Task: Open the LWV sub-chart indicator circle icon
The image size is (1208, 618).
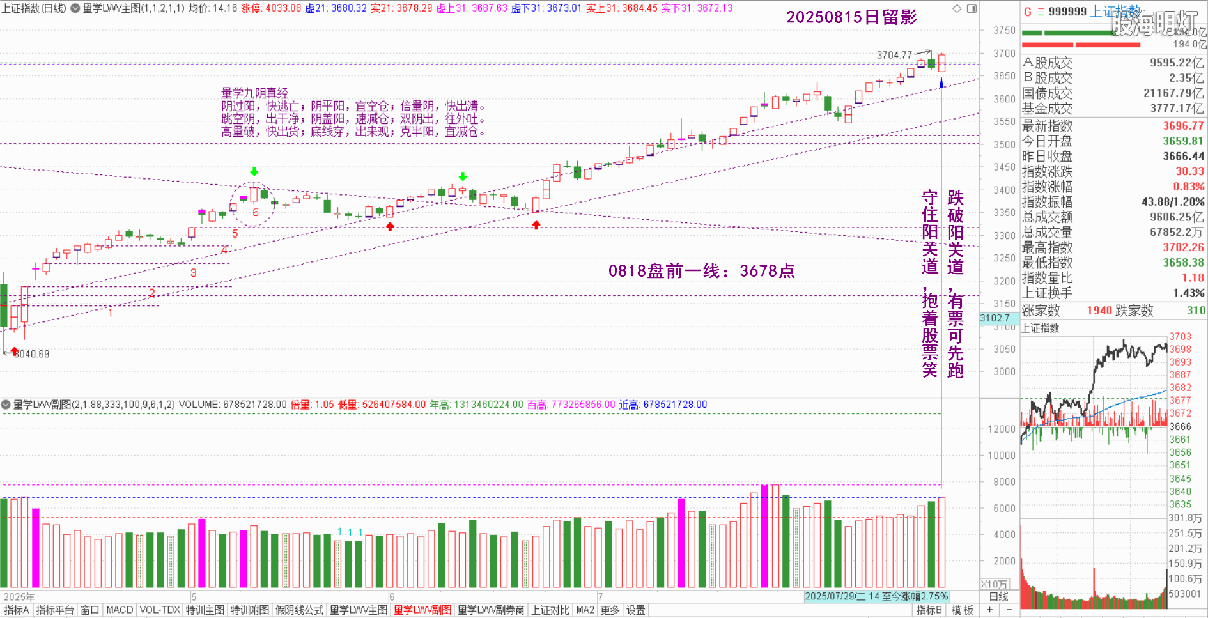Action: (6, 405)
